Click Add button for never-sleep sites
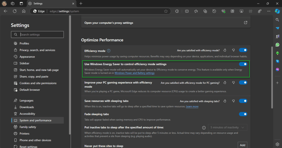Screen dimensions: 282x148 pos(242,145)
